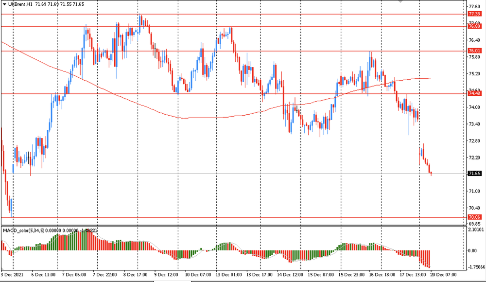Click the 10 Dec 07:00 time label
486x282 pixels.
tap(198, 275)
